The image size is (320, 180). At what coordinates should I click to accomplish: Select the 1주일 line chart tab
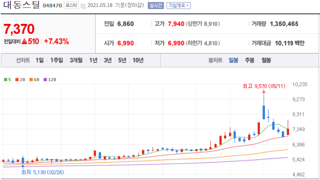(x=57, y=60)
